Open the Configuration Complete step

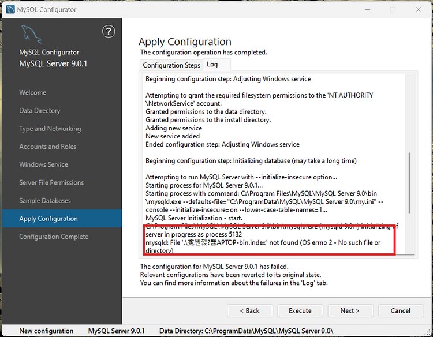tap(54, 237)
